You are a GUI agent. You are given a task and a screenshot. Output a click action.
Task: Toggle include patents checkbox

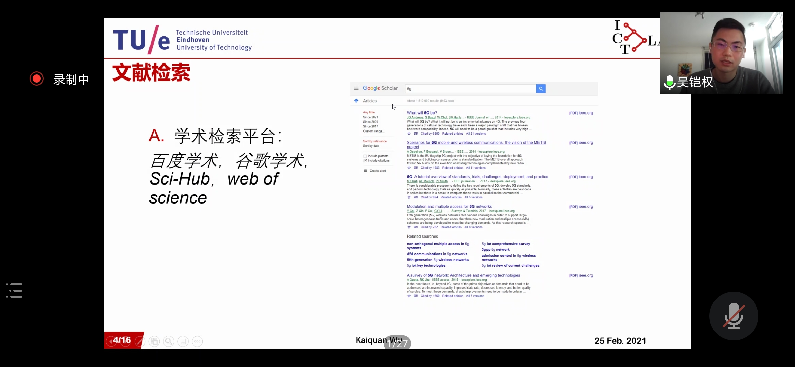point(365,156)
